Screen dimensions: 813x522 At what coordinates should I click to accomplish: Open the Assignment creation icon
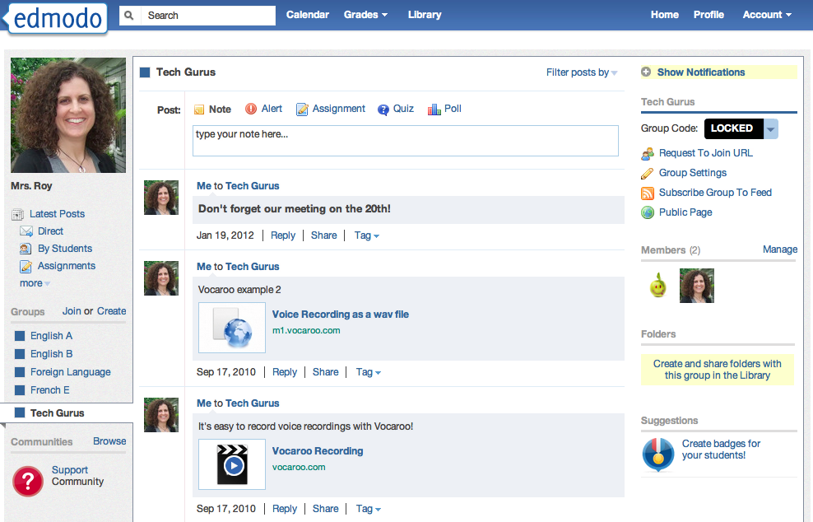tap(302, 109)
